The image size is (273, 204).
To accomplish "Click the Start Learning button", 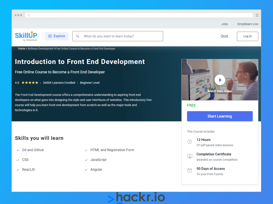I will tap(220, 116).
